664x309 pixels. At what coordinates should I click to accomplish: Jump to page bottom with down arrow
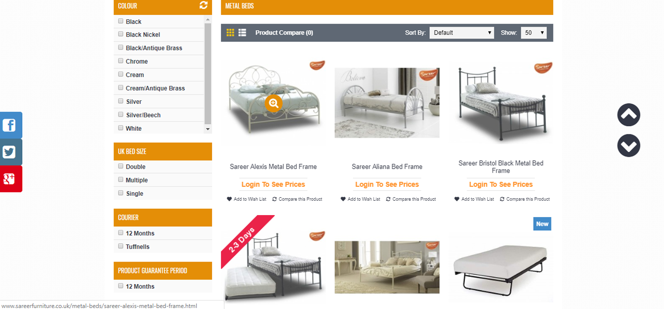coord(628,145)
